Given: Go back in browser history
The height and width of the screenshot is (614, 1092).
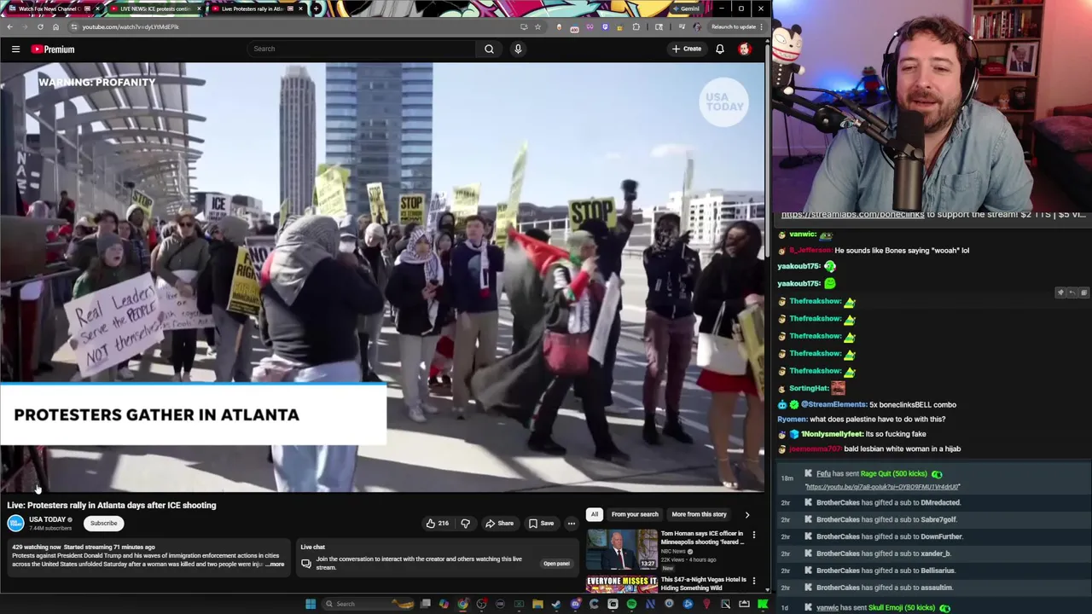Looking at the screenshot, I should 9,26.
